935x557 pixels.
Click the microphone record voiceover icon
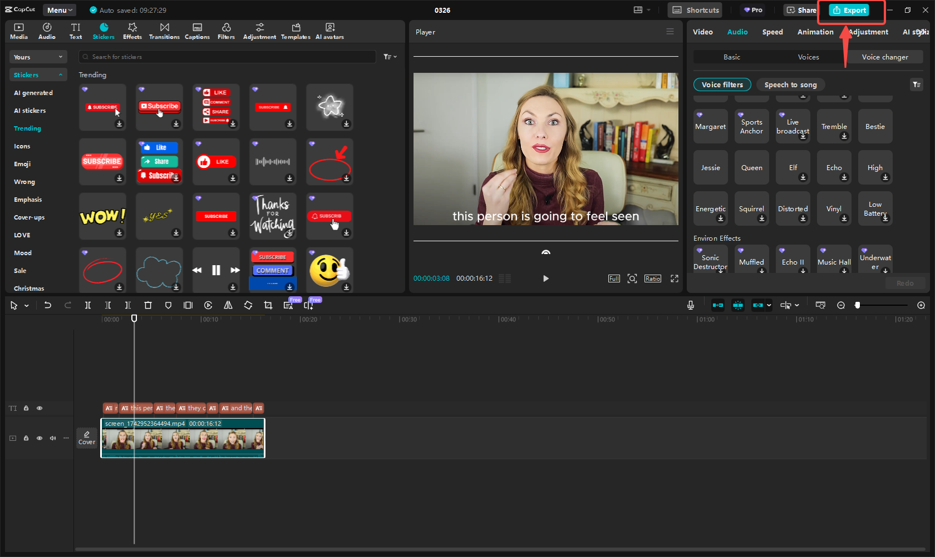[690, 305]
